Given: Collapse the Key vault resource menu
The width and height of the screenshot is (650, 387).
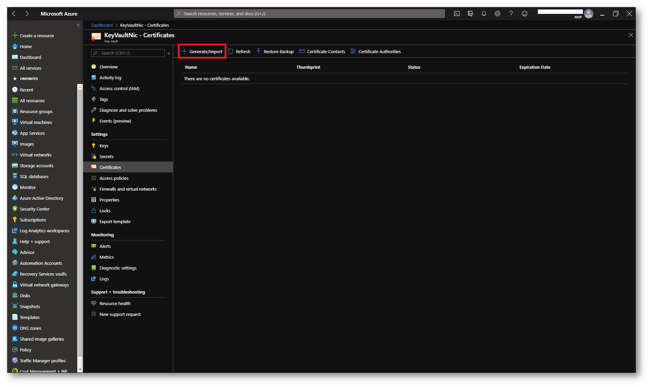Looking at the screenshot, I should tap(169, 53).
